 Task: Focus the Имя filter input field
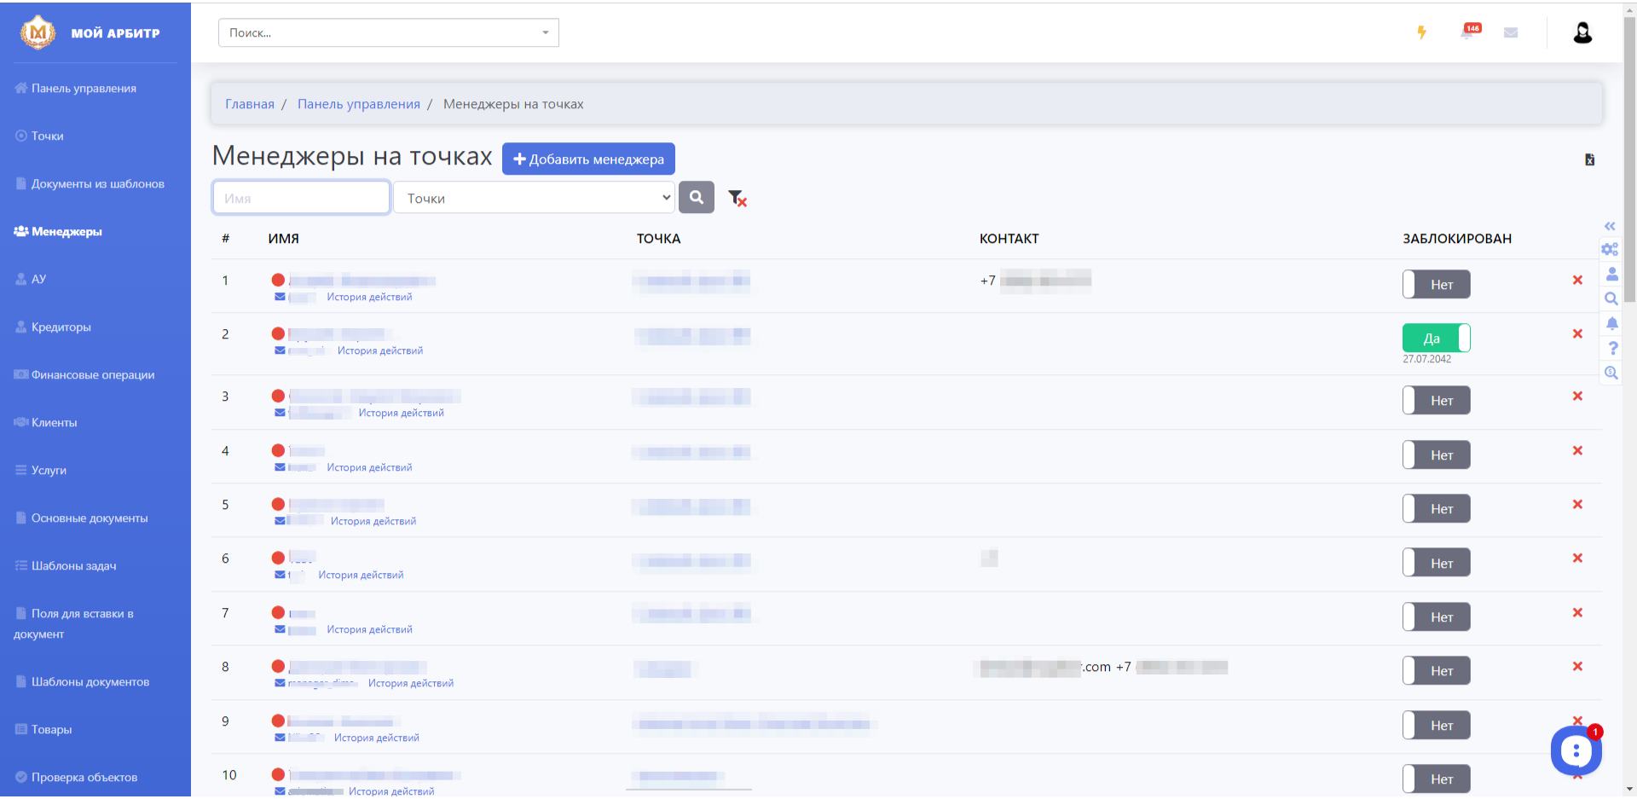(301, 198)
